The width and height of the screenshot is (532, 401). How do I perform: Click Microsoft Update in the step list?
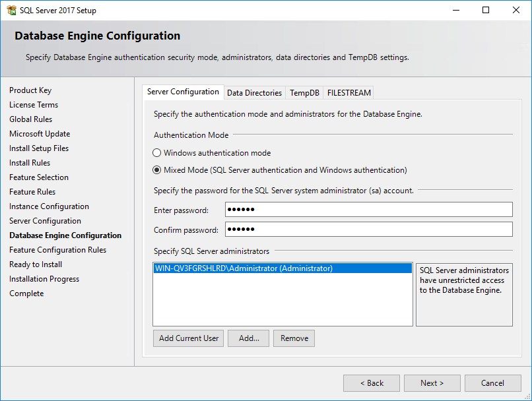click(40, 134)
